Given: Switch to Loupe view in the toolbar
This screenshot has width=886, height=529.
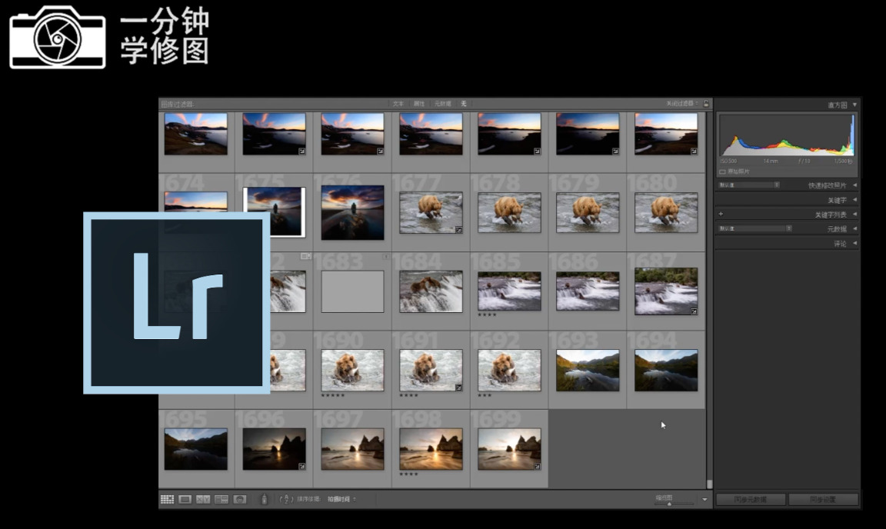Looking at the screenshot, I should click(185, 500).
